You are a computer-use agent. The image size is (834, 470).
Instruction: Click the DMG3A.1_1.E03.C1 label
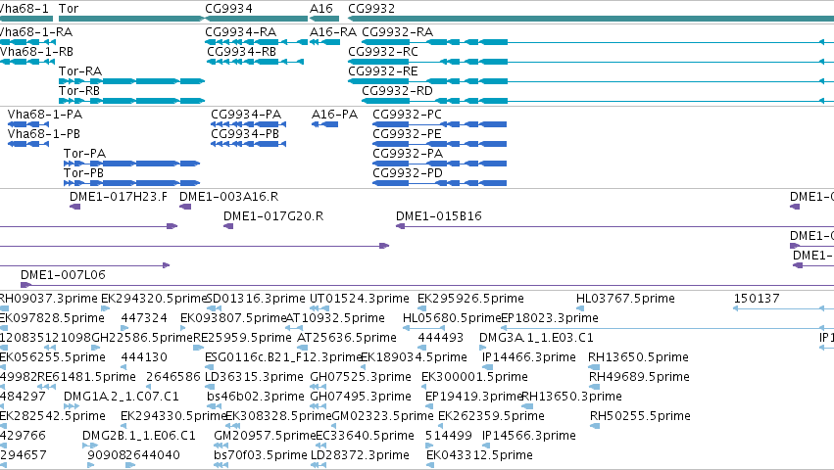click(x=536, y=338)
